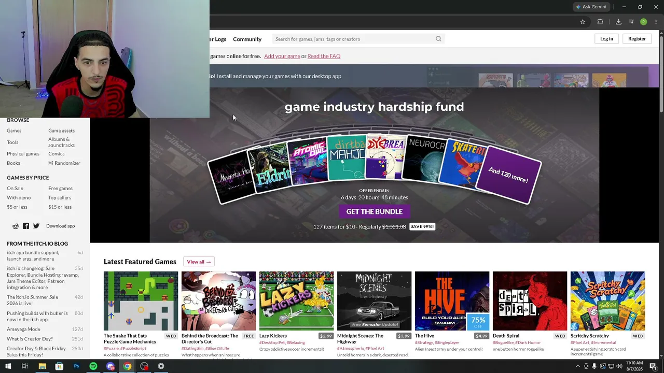
Task: Open Windows Settings gear in the taskbar
Action: [161, 366]
